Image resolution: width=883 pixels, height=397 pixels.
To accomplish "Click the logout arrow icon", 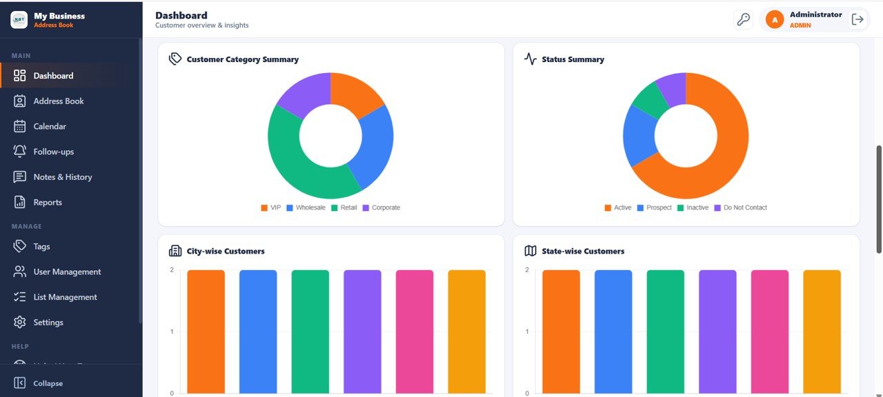I will coord(857,19).
